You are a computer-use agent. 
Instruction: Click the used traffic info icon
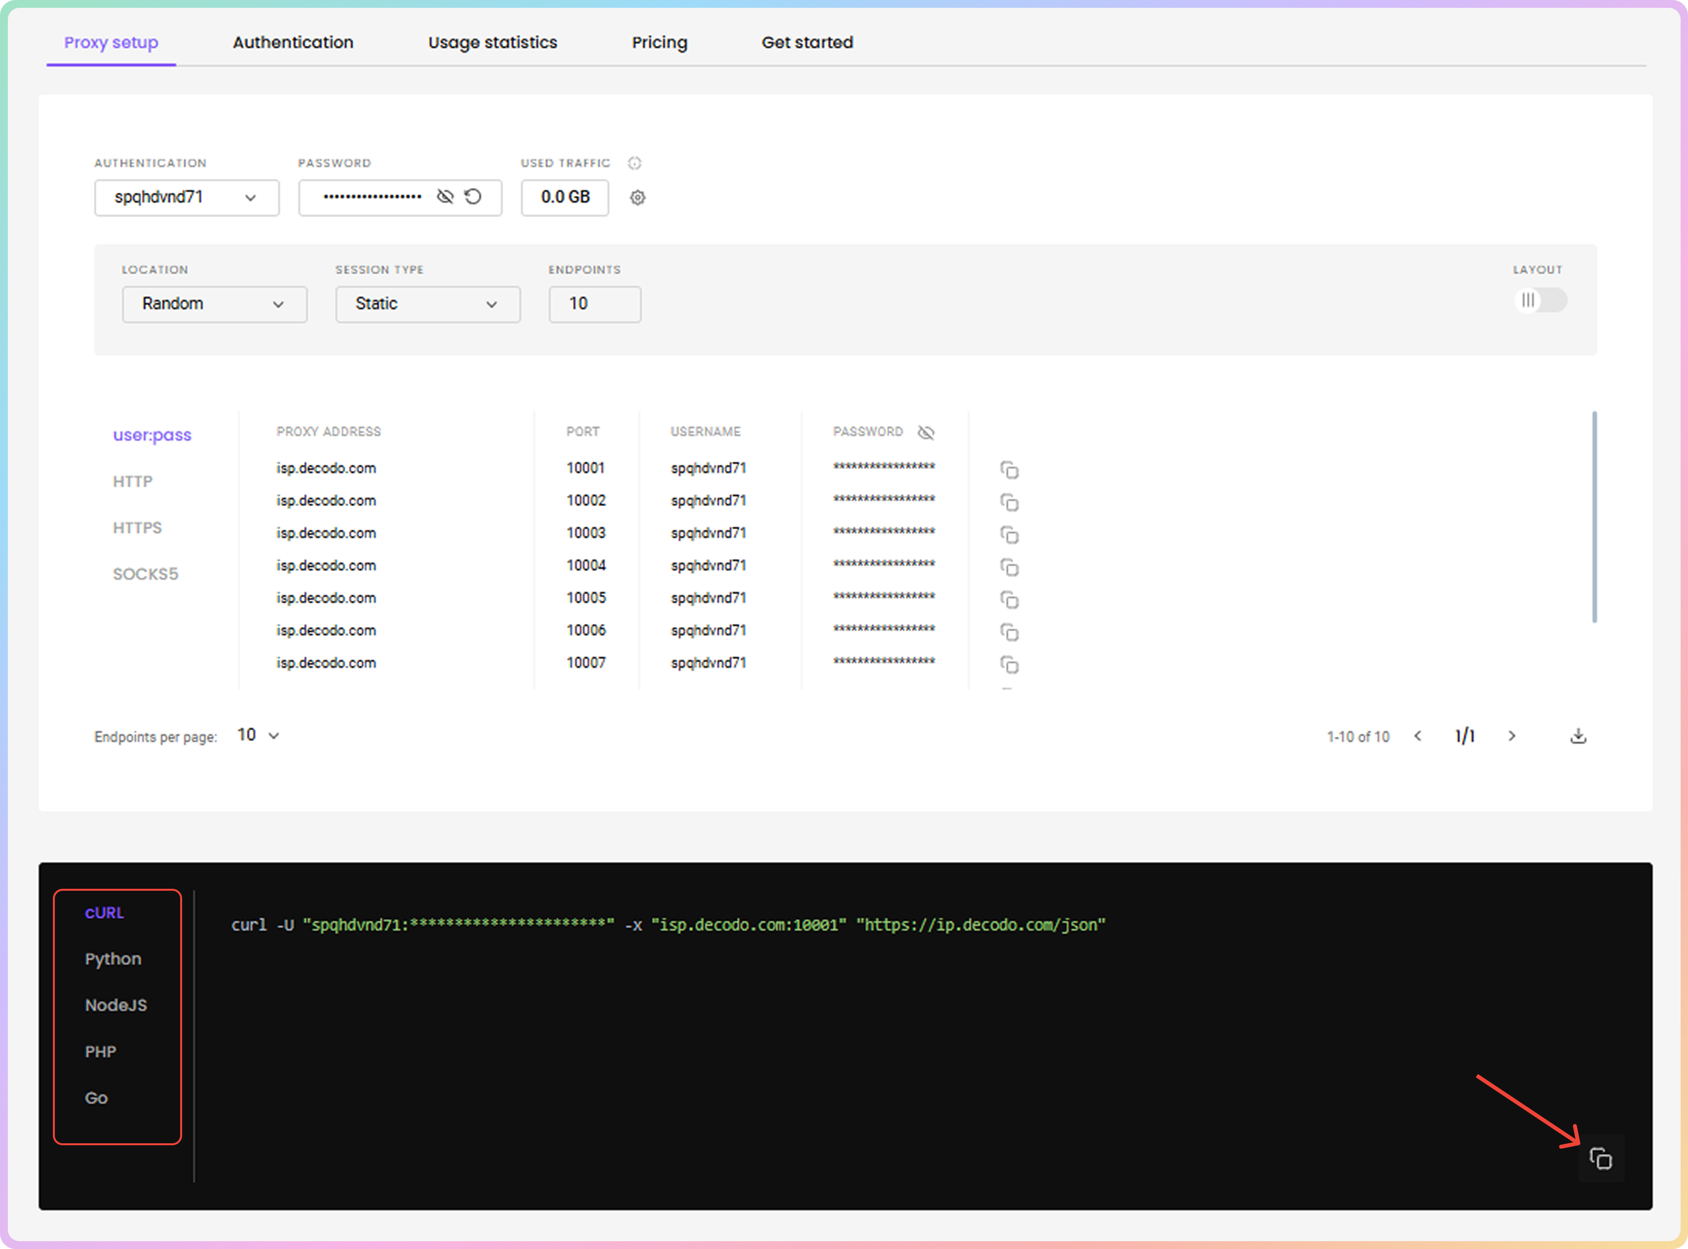click(634, 162)
